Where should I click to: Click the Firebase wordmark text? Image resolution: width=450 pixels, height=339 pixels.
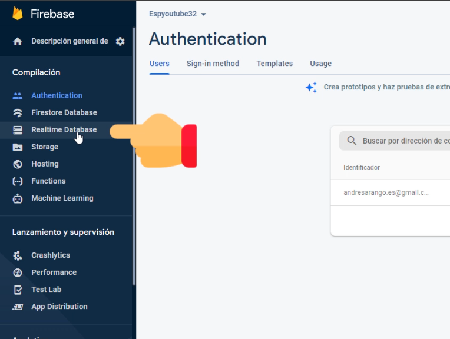coord(52,14)
